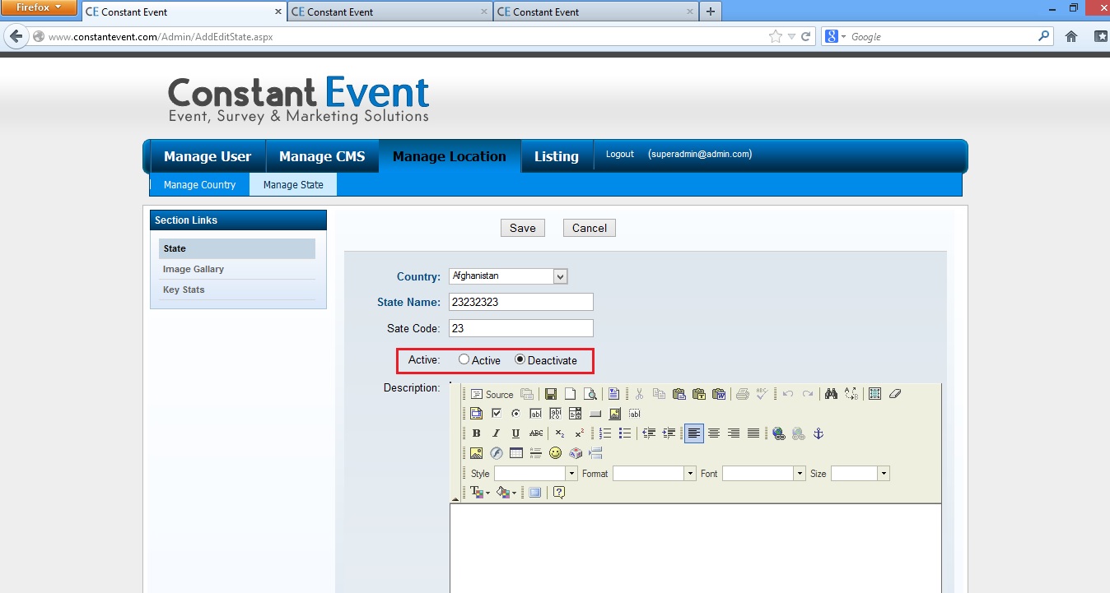Image resolution: width=1110 pixels, height=593 pixels.
Task: Apply superscript formatting
Action: point(579,433)
